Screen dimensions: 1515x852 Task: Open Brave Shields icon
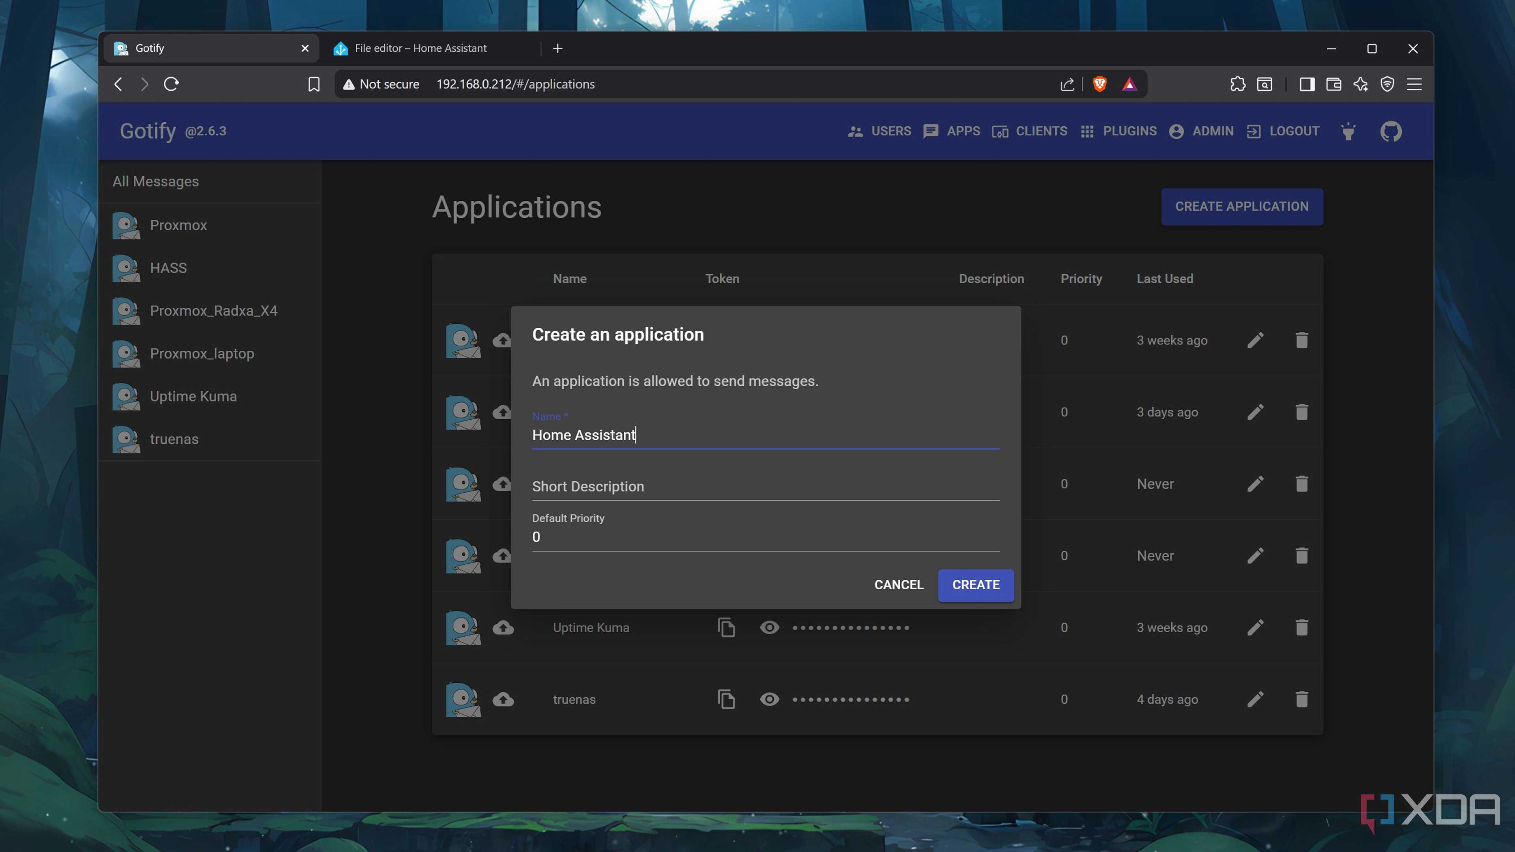1099,84
